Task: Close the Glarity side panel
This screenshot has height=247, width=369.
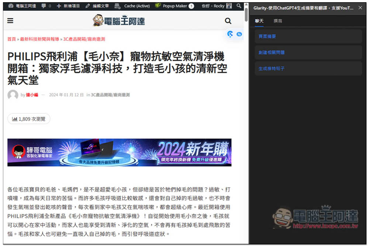Action: (x=360, y=8)
